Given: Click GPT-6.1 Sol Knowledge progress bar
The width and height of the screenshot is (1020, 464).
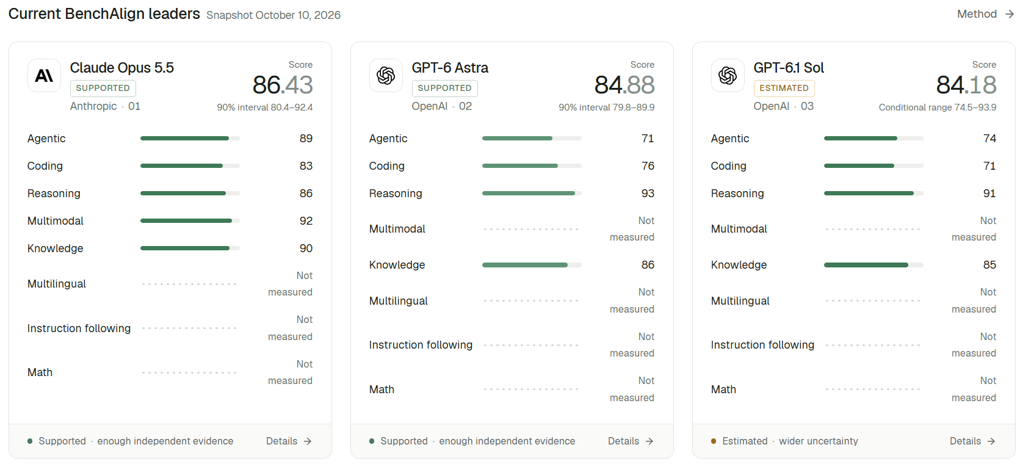Looking at the screenshot, I should (874, 265).
